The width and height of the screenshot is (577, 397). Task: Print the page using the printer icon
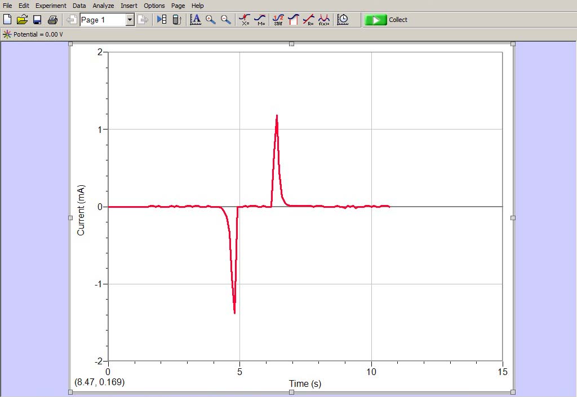[52, 20]
